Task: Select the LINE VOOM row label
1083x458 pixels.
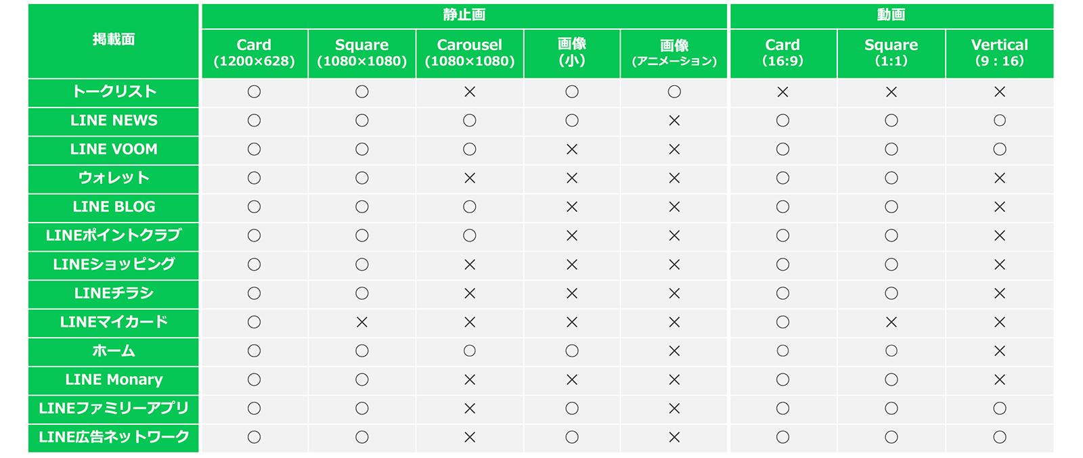Action: tap(114, 150)
